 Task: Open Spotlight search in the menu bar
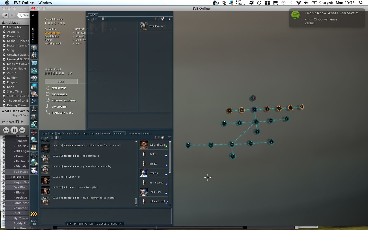(x=361, y=3)
